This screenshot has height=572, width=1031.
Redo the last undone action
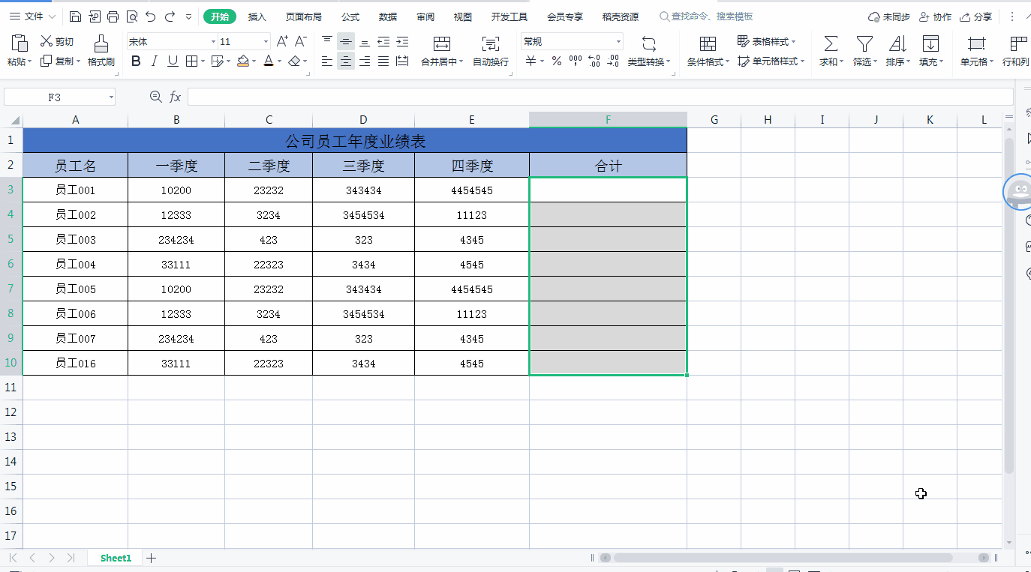pos(170,16)
